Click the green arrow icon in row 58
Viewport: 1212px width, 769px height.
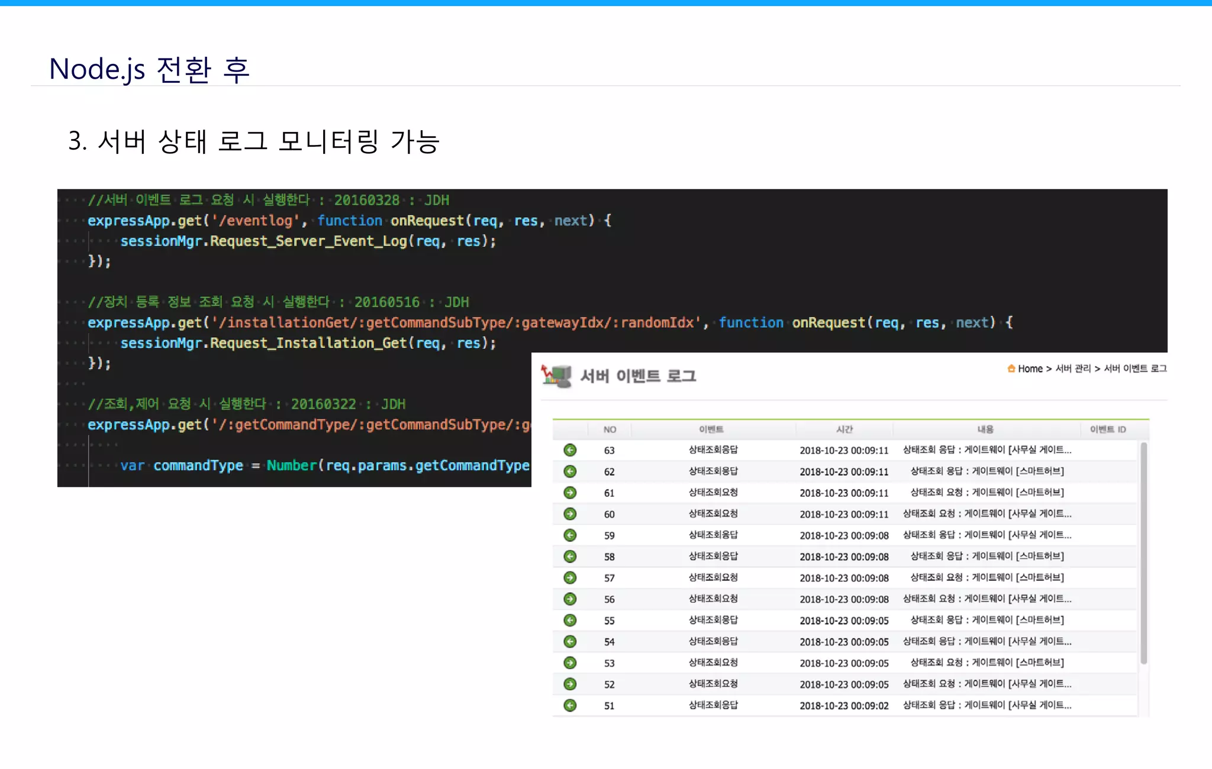pos(570,557)
